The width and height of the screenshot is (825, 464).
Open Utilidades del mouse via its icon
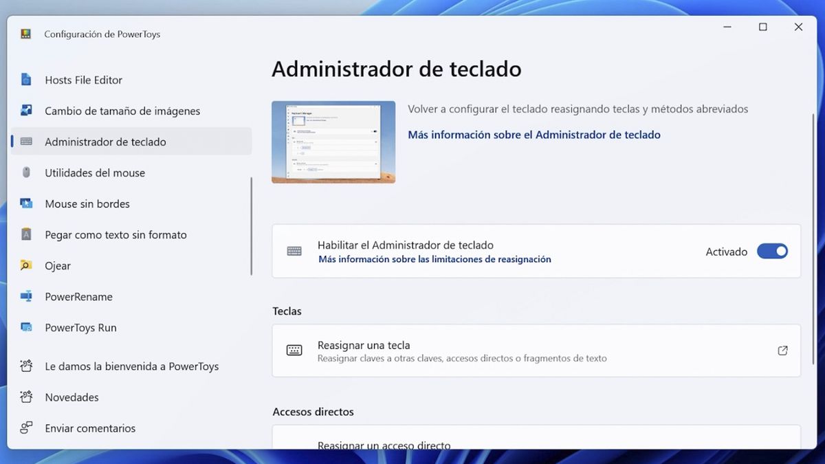coord(28,173)
